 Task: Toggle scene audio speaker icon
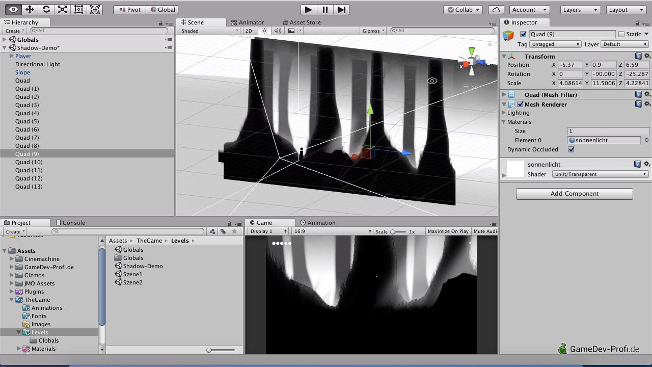click(278, 31)
